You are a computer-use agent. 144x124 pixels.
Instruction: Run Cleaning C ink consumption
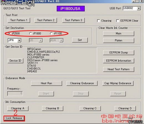pos(90,108)
